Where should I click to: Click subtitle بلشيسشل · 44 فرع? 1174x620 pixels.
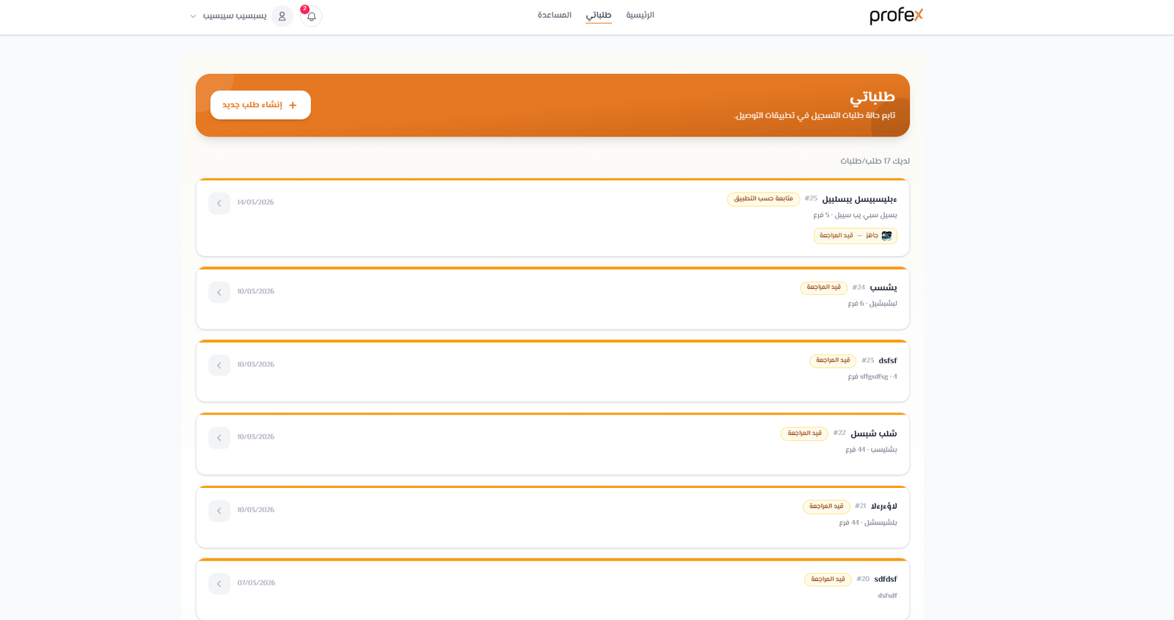[868, 522]
